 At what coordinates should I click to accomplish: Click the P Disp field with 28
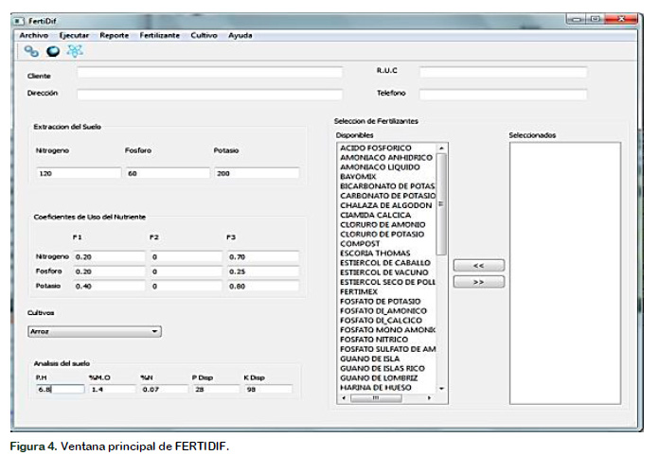(x=217, y=389)
